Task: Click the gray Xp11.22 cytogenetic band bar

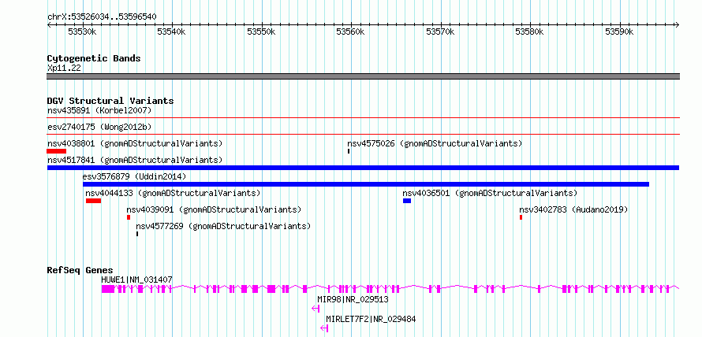Action: pyautogui.click(x=363, y=76)
